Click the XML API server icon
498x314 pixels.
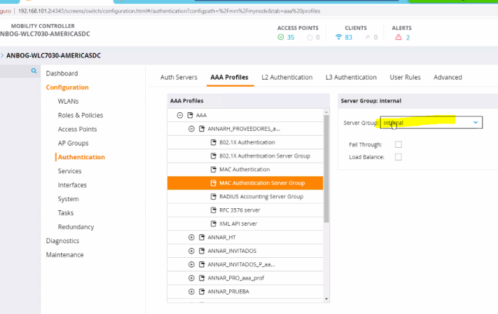(213, 224)
